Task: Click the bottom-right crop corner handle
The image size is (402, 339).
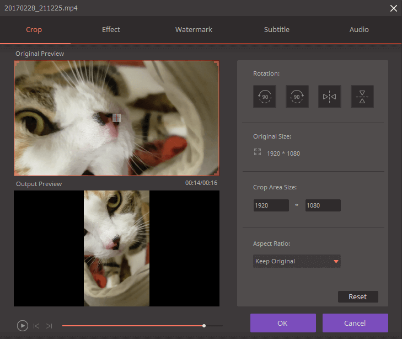Action: pyautogui.click(x=217, y=173)
